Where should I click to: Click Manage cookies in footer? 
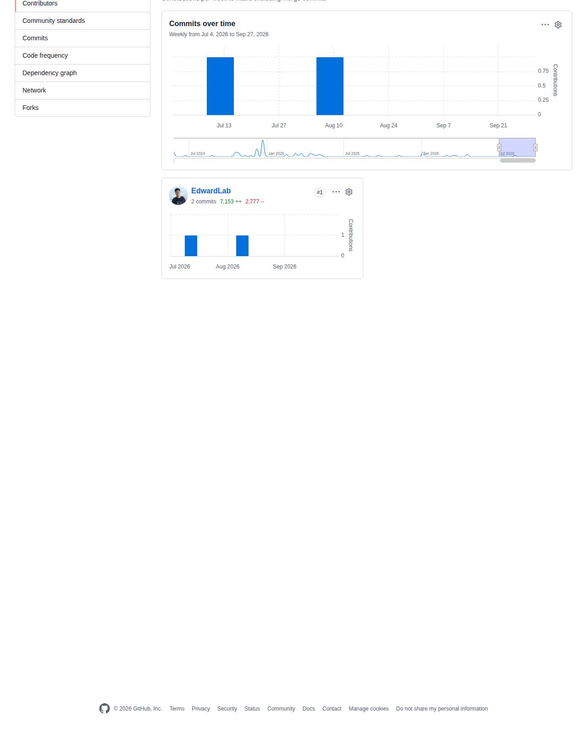pos(369,709)
